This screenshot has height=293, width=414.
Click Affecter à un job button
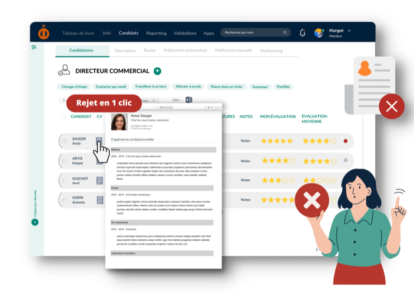pyautogui.click(x=188, y=86)
